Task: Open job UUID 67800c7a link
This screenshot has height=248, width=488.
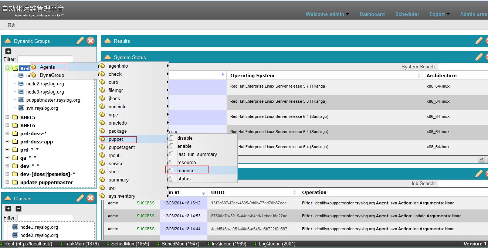Action: (249, 216)
